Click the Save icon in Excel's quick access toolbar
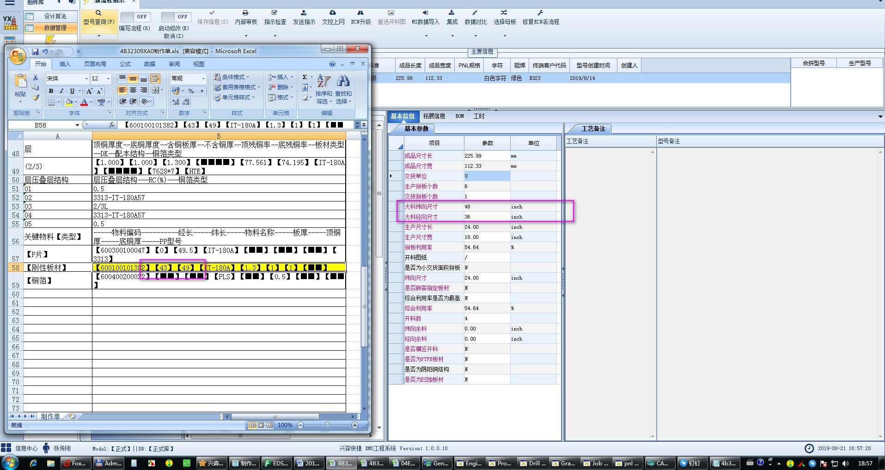885x470 pixels. 35,51
